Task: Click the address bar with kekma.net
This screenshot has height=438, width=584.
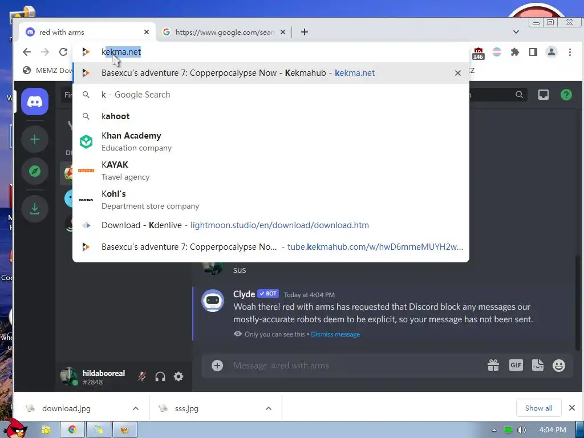Action: (271, 52)
